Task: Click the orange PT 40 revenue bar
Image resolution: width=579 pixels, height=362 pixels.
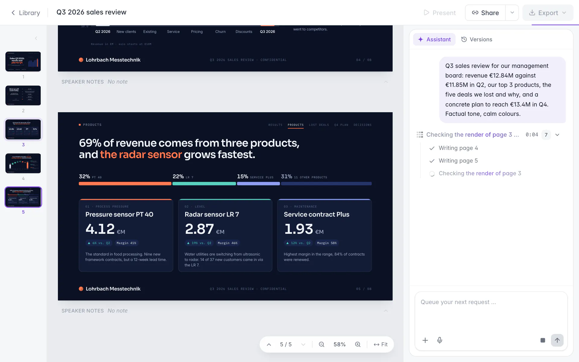Action: click(125, 184)
